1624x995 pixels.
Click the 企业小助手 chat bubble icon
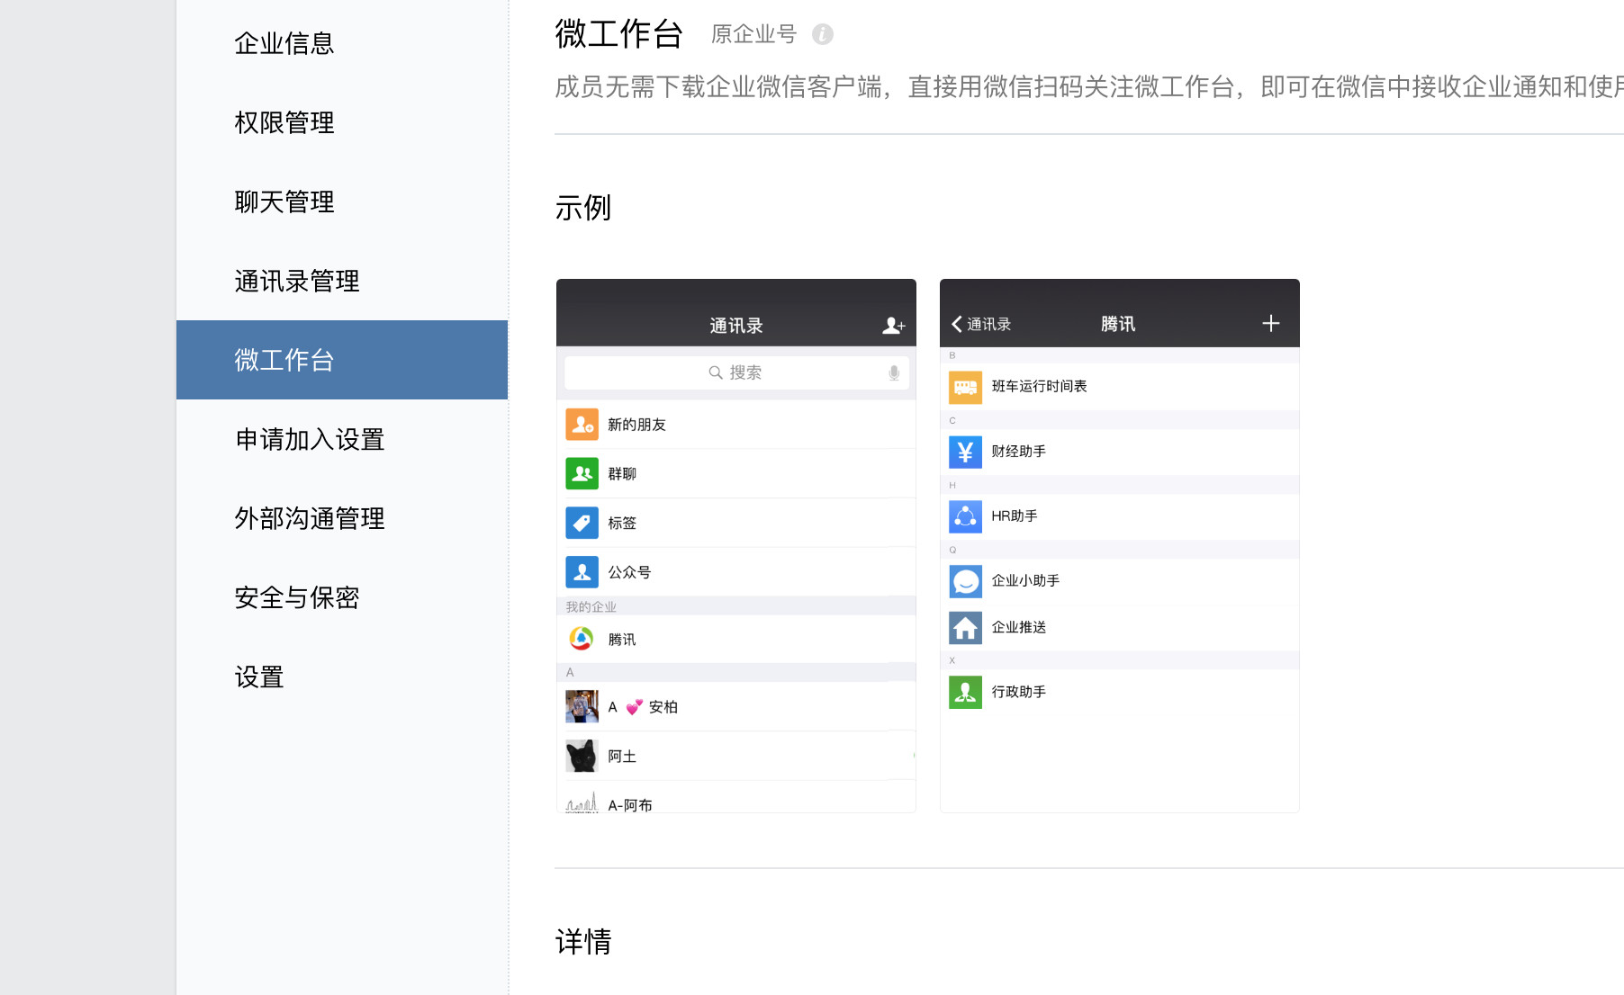965,581
